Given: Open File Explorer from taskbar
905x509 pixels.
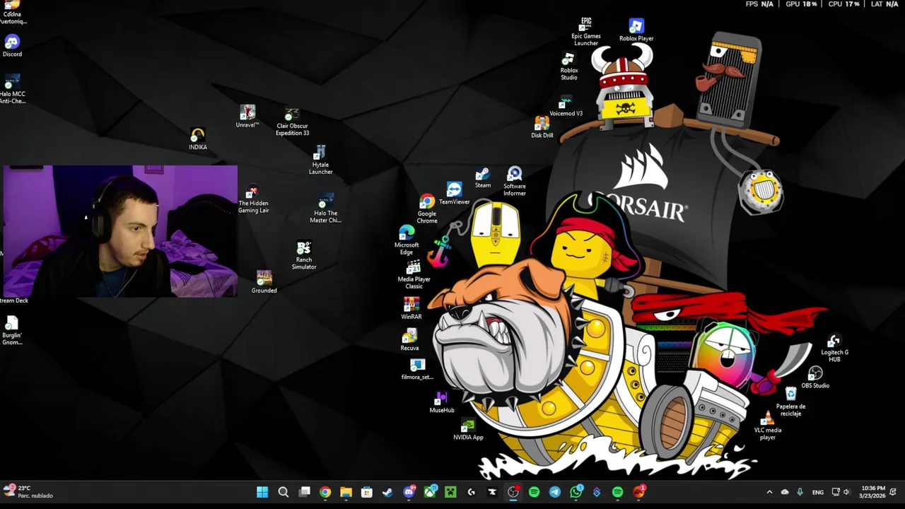Looking at the screenshot, I should (346, 492).
